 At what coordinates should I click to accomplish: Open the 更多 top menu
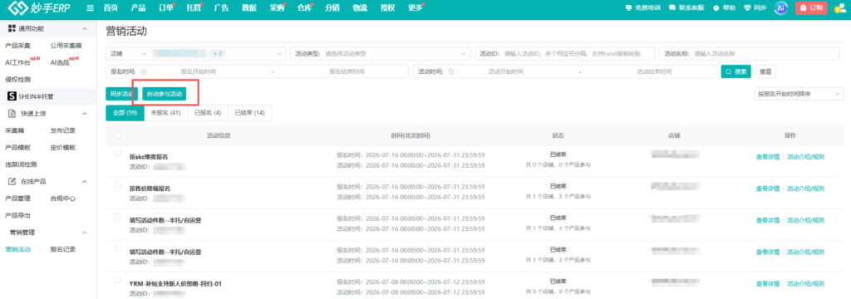click(x=416, y=8)
